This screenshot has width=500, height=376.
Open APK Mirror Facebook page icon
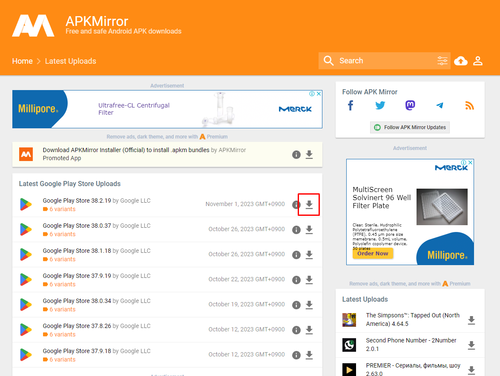pyautogui.click(x=351, y=105)
